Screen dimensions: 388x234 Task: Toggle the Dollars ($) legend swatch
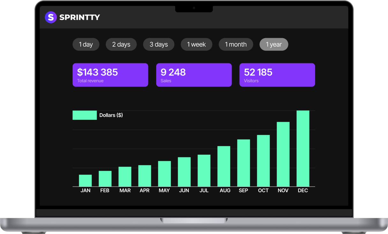click(x=85, y=115)
